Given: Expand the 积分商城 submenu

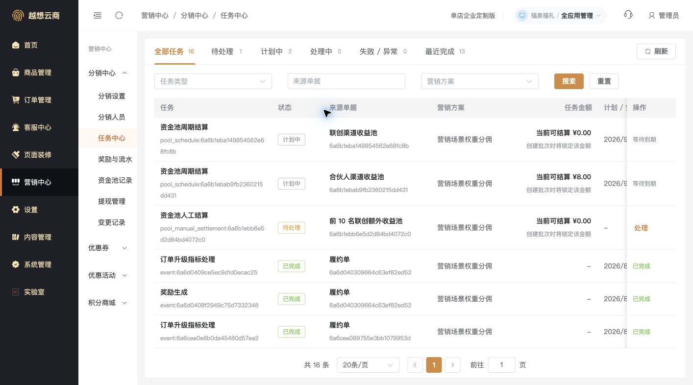Looking at the screenshot, I should 108,303.
